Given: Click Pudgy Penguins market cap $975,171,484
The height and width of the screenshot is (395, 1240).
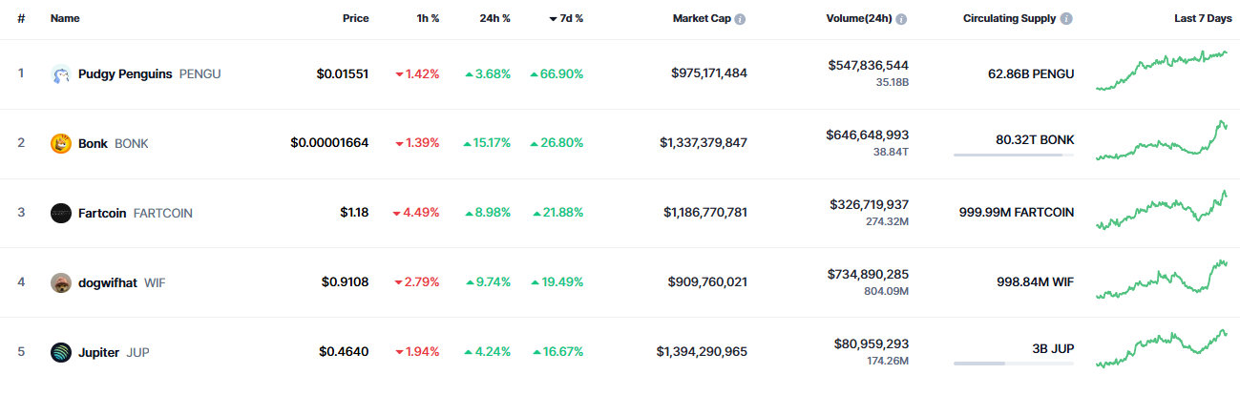Looking at the screenshot, I should tap(709, 73).
